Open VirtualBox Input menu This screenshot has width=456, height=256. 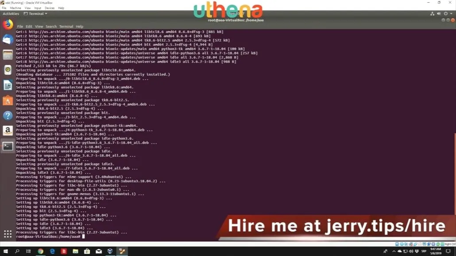(38, 8)
